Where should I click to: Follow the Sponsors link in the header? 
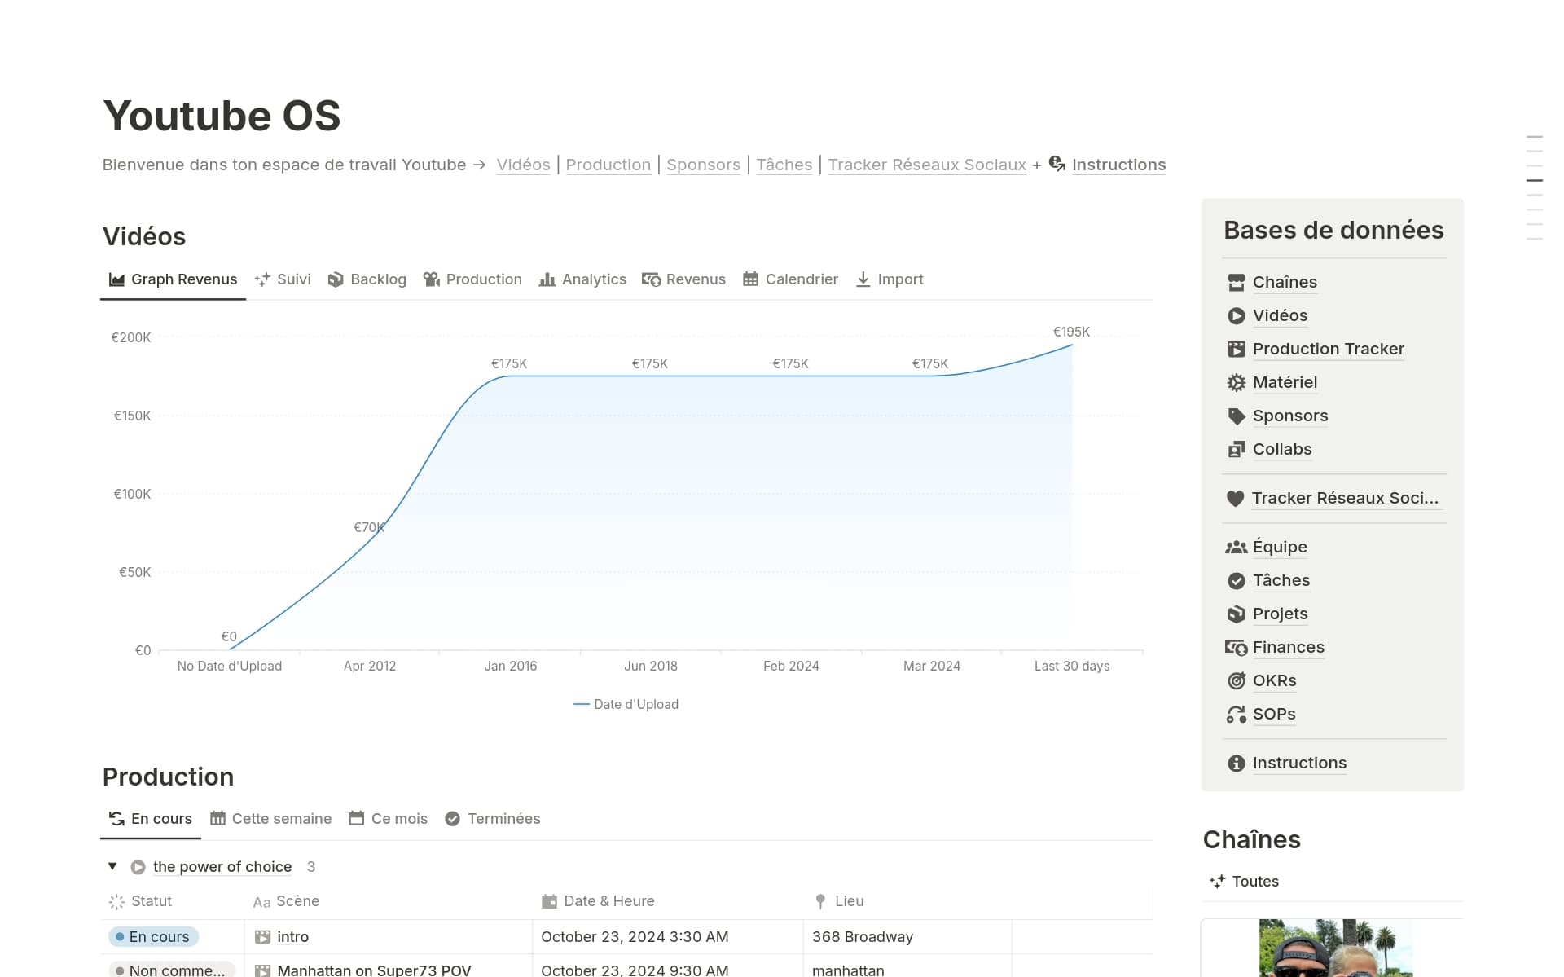point(703,165)
